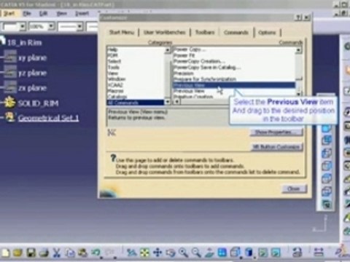Click Categories list scroll-down arrow

click(168, 102)
